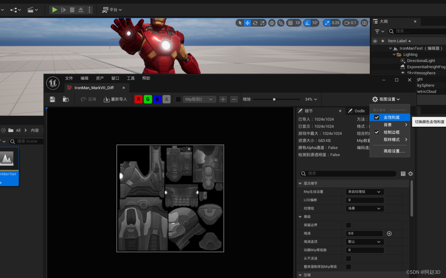
Task: Toggle outliner visibility eye column header
Action: [375, 41]
